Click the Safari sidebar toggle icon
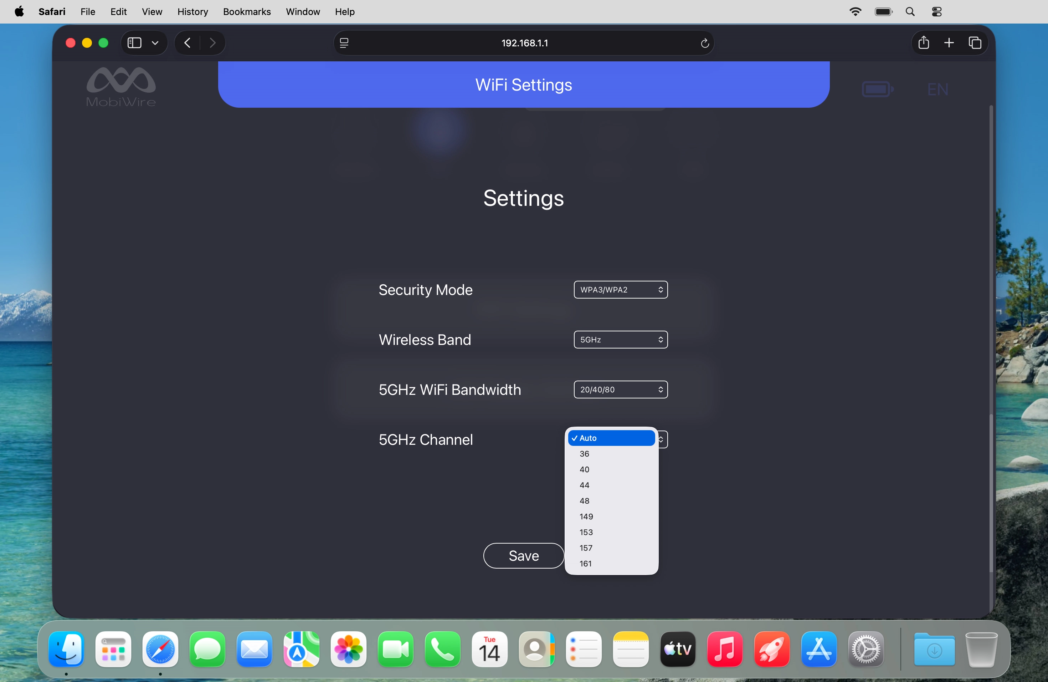 pos(134,43)
